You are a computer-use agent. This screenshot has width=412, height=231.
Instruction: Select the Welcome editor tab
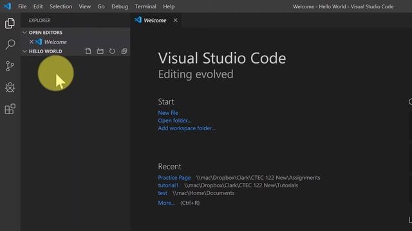tap(155, 21)
